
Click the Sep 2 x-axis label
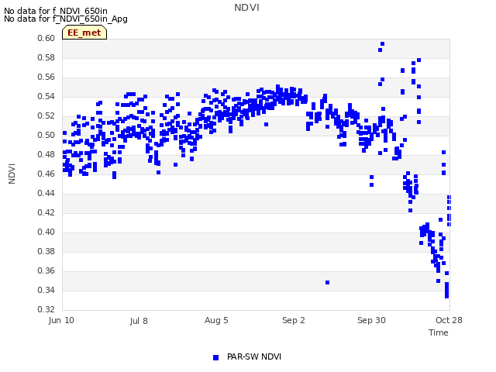(x=294, y=320)
